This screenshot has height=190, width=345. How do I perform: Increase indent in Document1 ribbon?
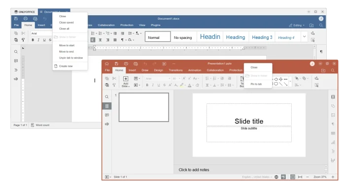(x=123, y=33)
